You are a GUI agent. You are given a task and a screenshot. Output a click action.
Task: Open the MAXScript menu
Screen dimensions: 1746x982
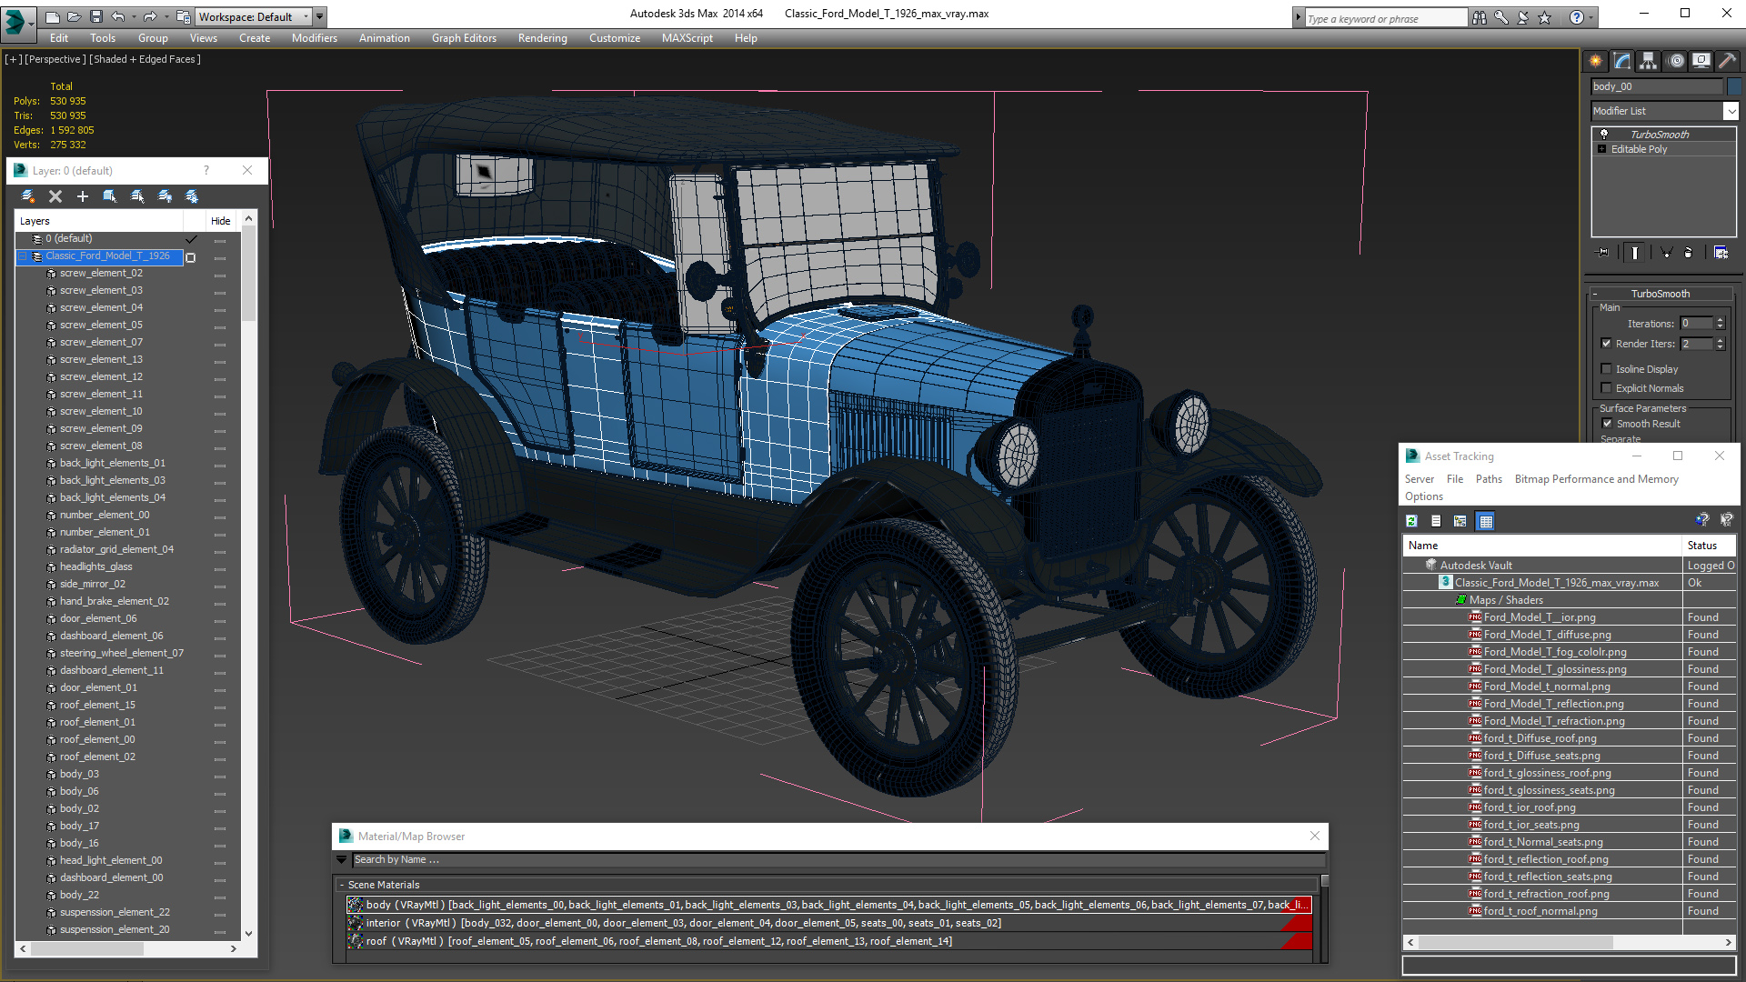pyautogui.click(x=687, y=38)
